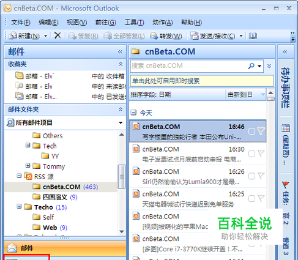The image size is (298, 260).
Task: Click the Mail envelope icon in navigation pane
Action: click(12, 248)
